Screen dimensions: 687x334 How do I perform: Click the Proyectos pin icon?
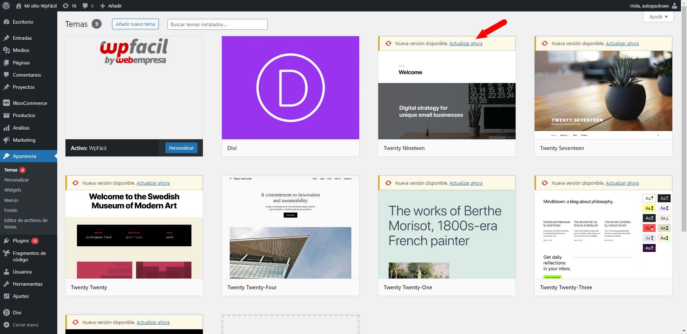[x=6, y=87]
